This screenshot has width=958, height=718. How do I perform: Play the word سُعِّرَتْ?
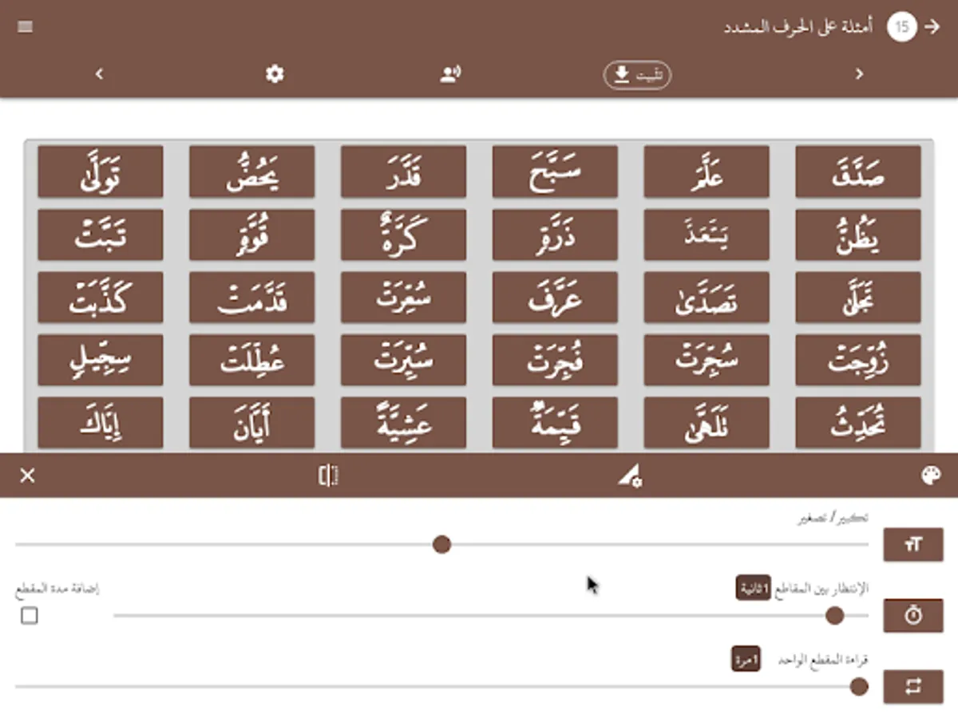[x=403, y=298]
